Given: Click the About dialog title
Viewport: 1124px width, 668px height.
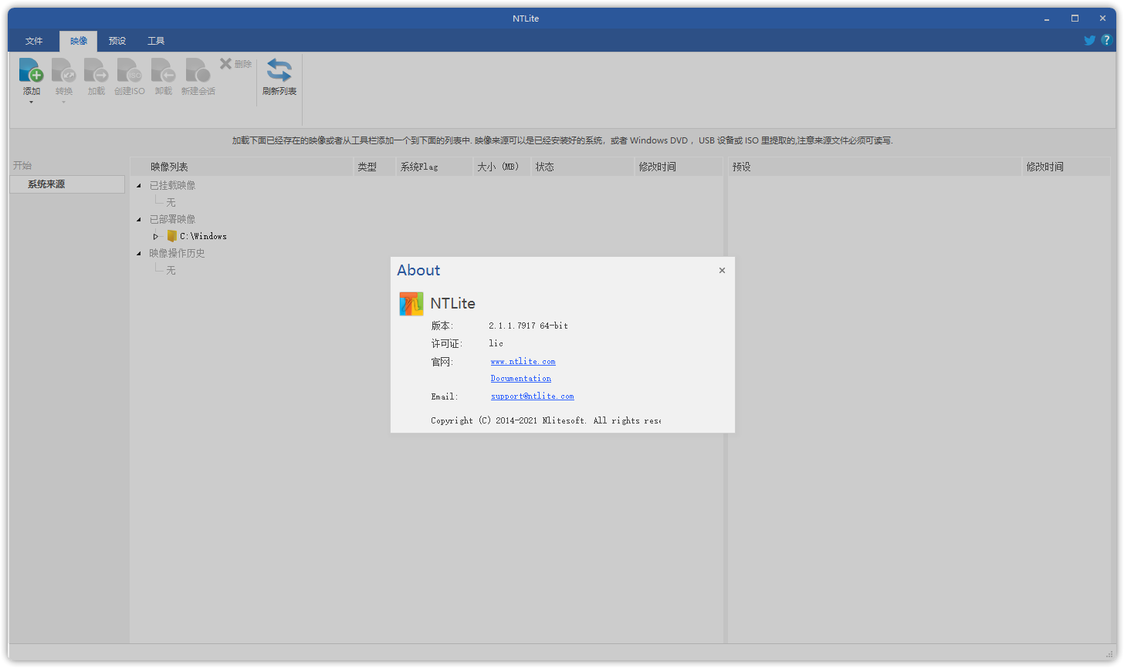Looking at the screenshot, I should pos(418,271).
